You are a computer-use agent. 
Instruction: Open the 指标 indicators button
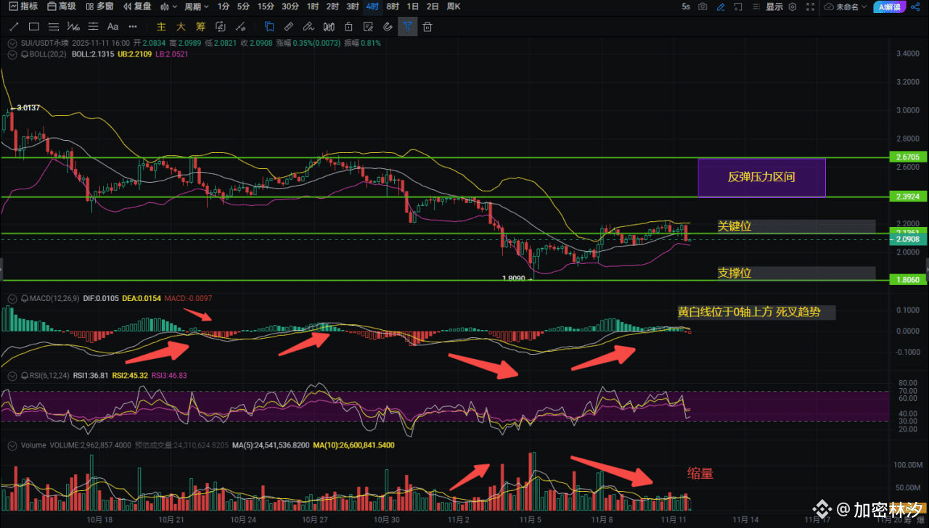pyautogui.click(x=23, y=7)
